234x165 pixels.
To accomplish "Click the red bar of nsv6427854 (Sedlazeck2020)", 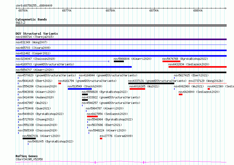I will [x=92, y=116].
